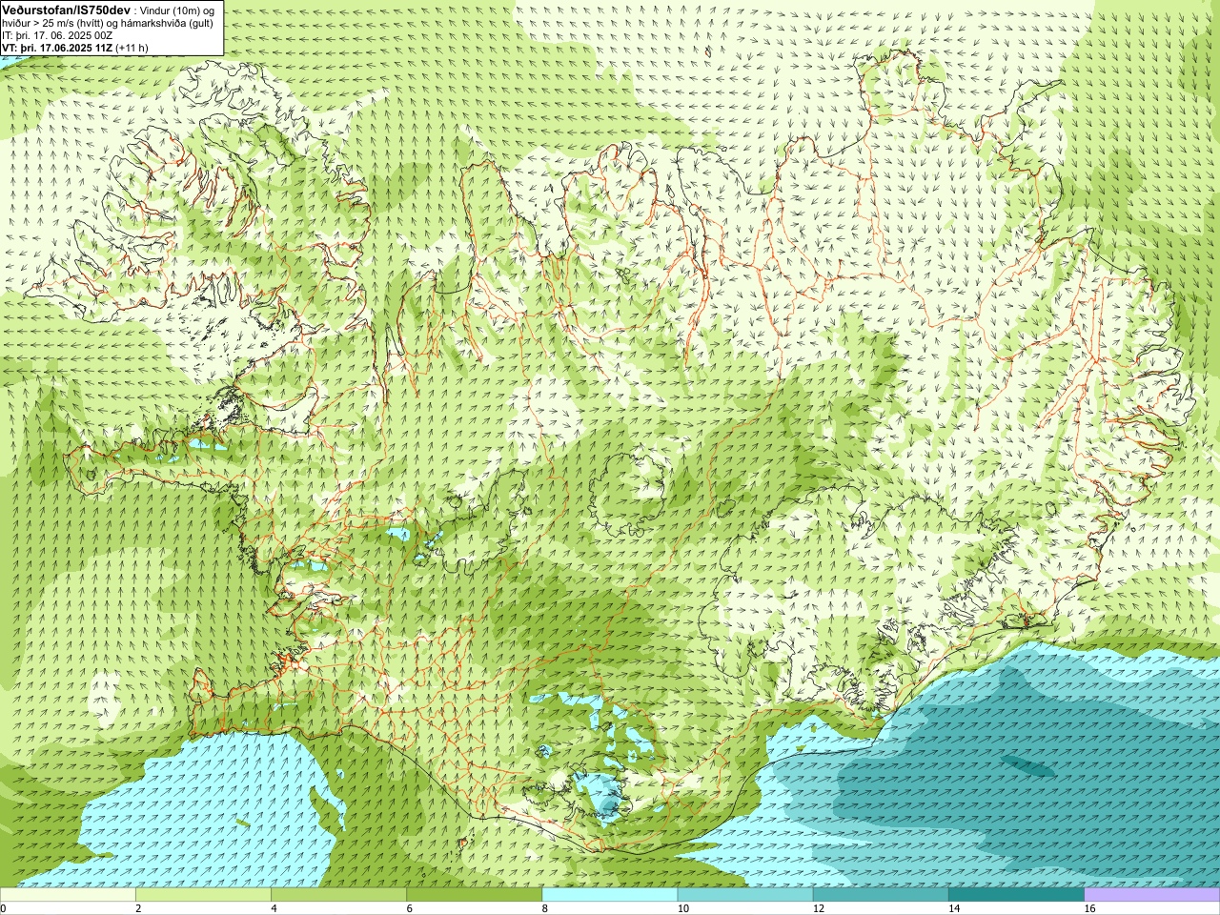Click the "2" label on the color scale
1220x915 pixels.
[x=138, y=908]
